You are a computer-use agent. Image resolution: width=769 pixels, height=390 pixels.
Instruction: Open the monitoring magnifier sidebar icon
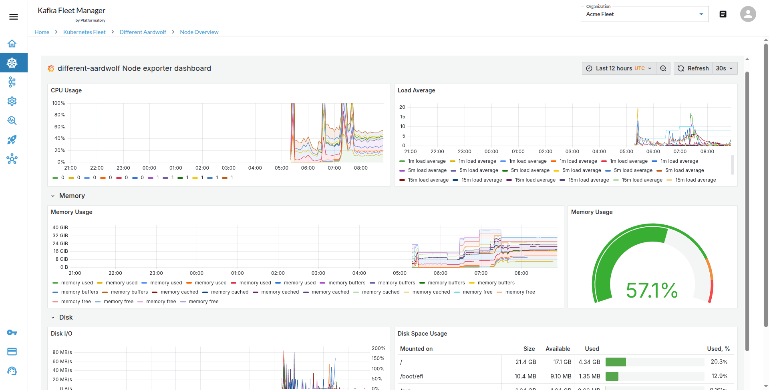pos(12,120)
